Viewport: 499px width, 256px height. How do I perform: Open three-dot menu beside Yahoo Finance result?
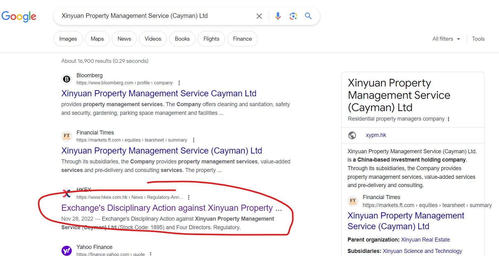point(151,254)
